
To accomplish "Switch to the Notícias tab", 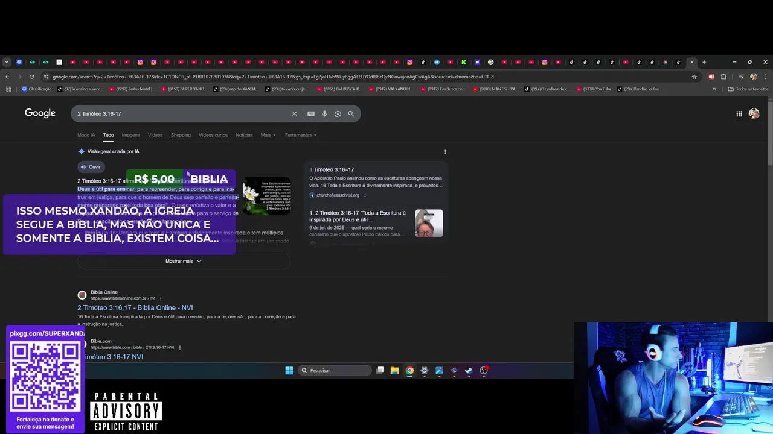I will [244, 135].
